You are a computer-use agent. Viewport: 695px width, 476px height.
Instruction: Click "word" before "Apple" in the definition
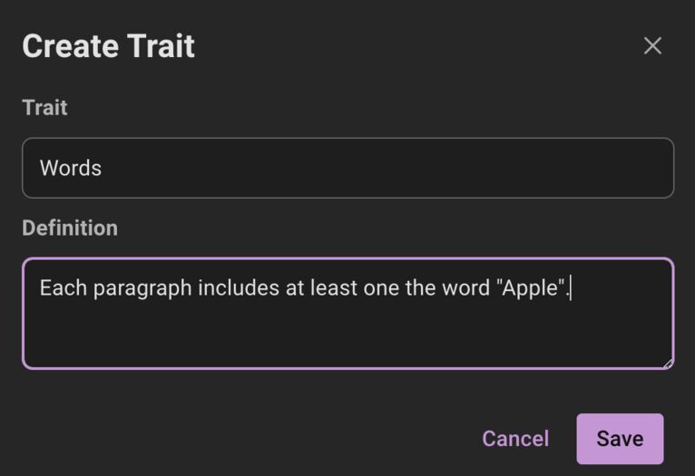[465, 289]
